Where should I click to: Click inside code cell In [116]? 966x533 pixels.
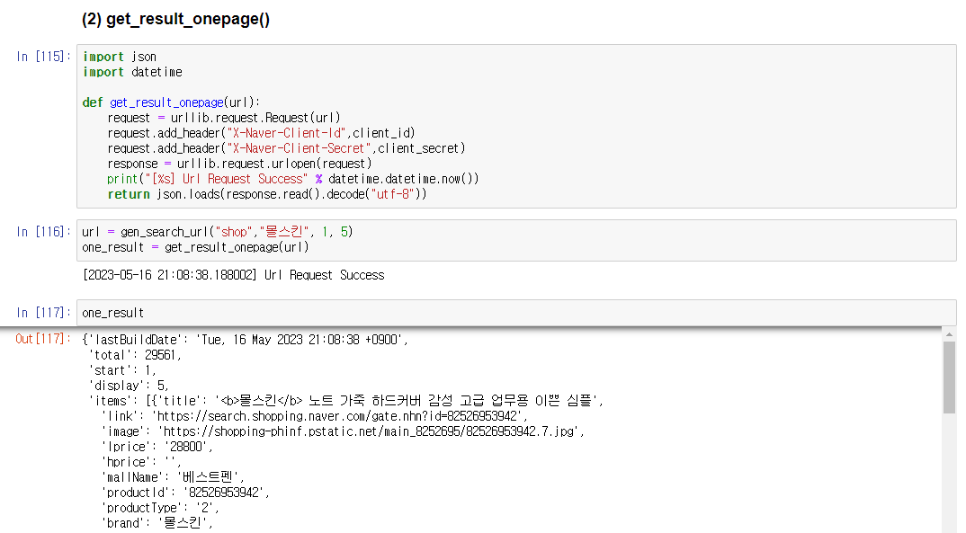[x=516, y=240]
